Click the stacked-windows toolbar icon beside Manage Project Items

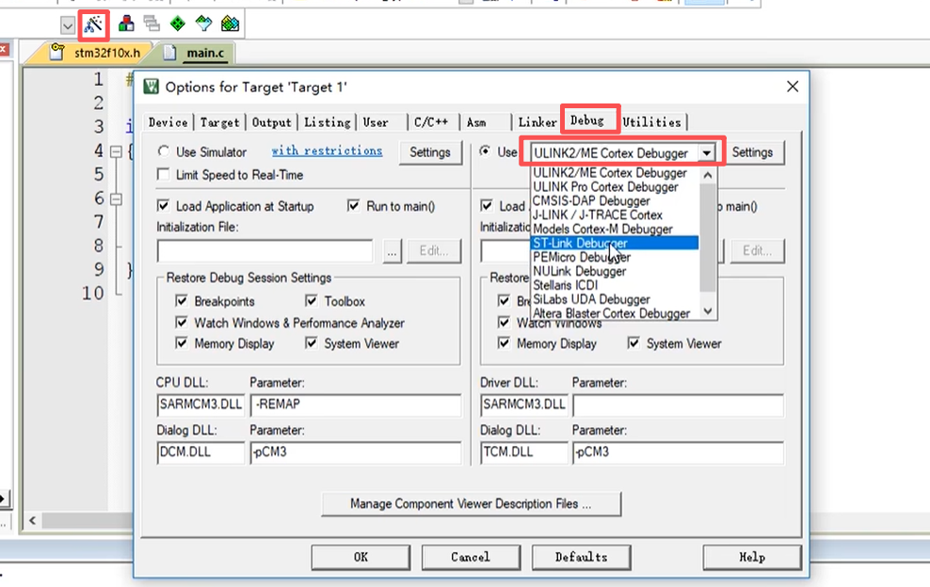tap(152, 24)
